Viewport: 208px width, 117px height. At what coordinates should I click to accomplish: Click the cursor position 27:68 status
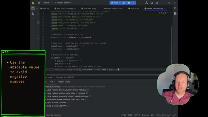click(x=123, y=115)
